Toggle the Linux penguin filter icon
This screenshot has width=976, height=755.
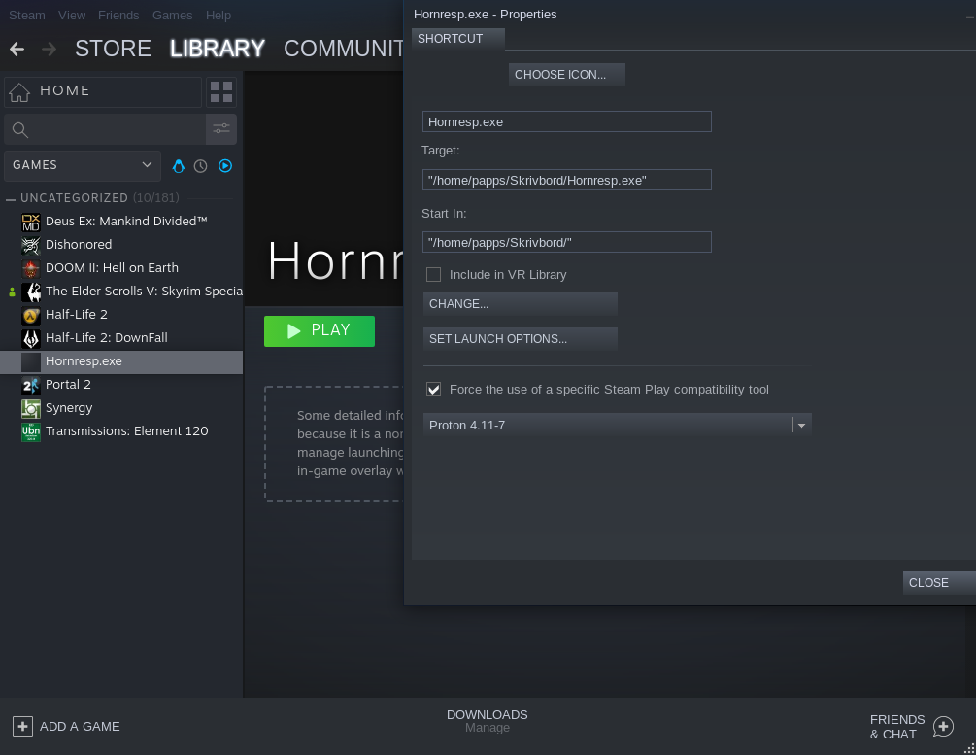click(179, 166)
